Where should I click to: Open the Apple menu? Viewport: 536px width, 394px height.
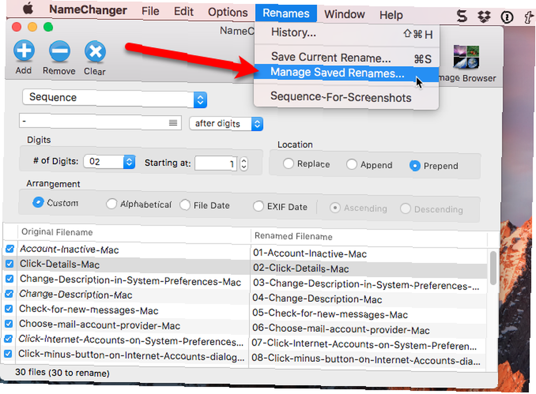(x=28, y=8)
